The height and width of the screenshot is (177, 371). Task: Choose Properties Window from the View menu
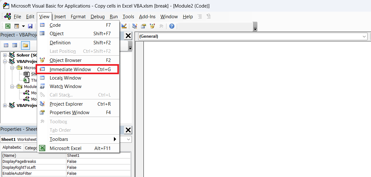pyautogui.click(x=78, y=113)
